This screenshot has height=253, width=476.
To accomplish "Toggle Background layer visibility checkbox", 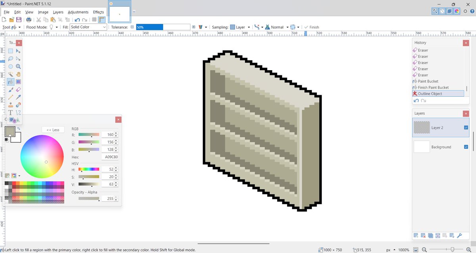I will 466,147.
